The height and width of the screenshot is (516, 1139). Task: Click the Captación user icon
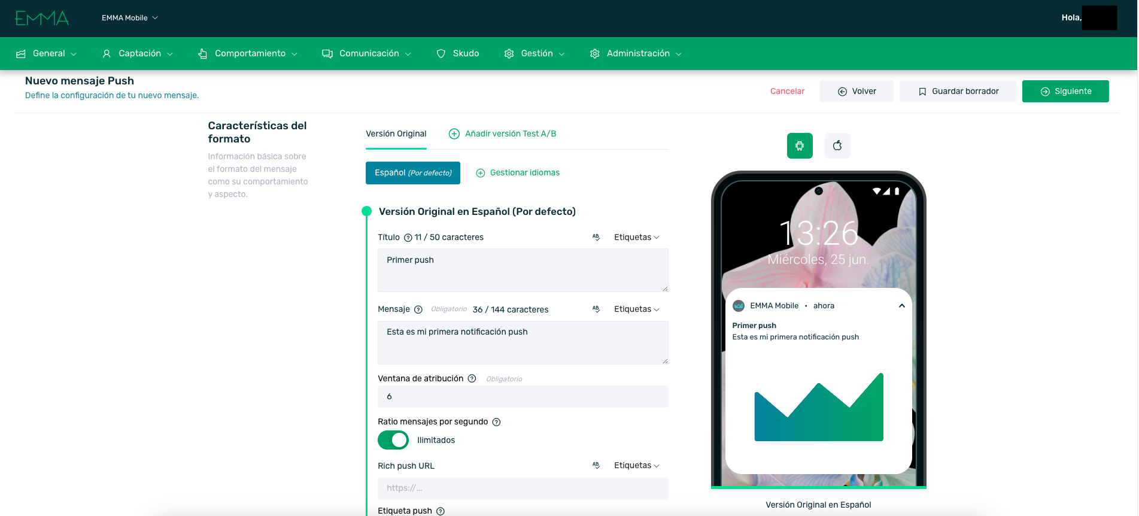pos(107,54)
